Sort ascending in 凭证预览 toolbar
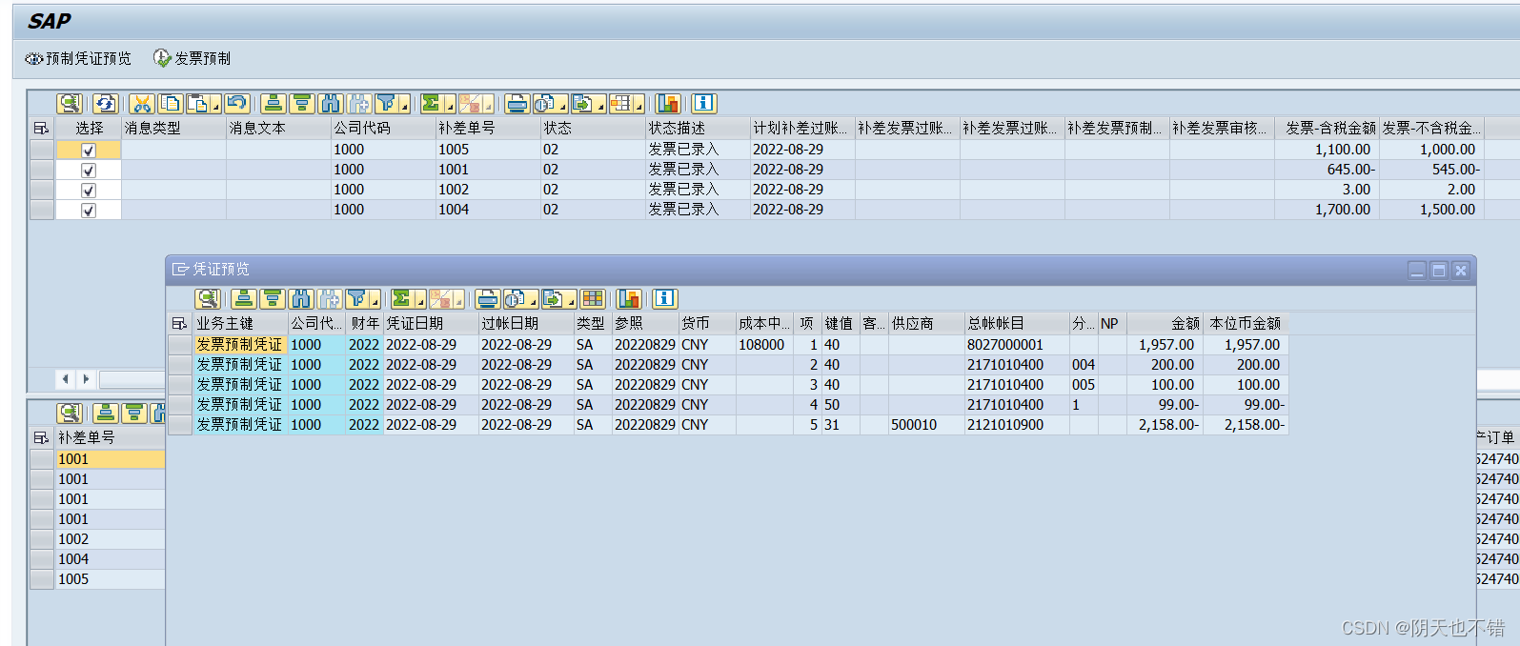The height and width of the screenshot is (646, 1520). click(244, 298)
